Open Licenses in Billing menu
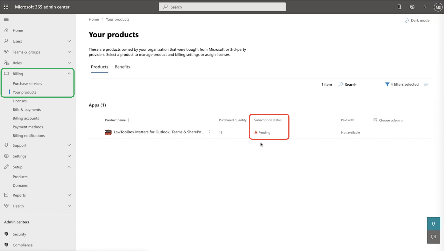 click(20, 101)
